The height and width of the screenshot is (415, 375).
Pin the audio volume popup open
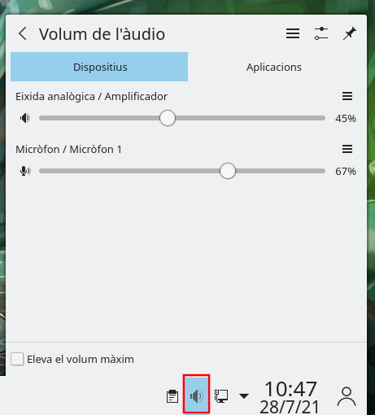click(x=350, y=33)
